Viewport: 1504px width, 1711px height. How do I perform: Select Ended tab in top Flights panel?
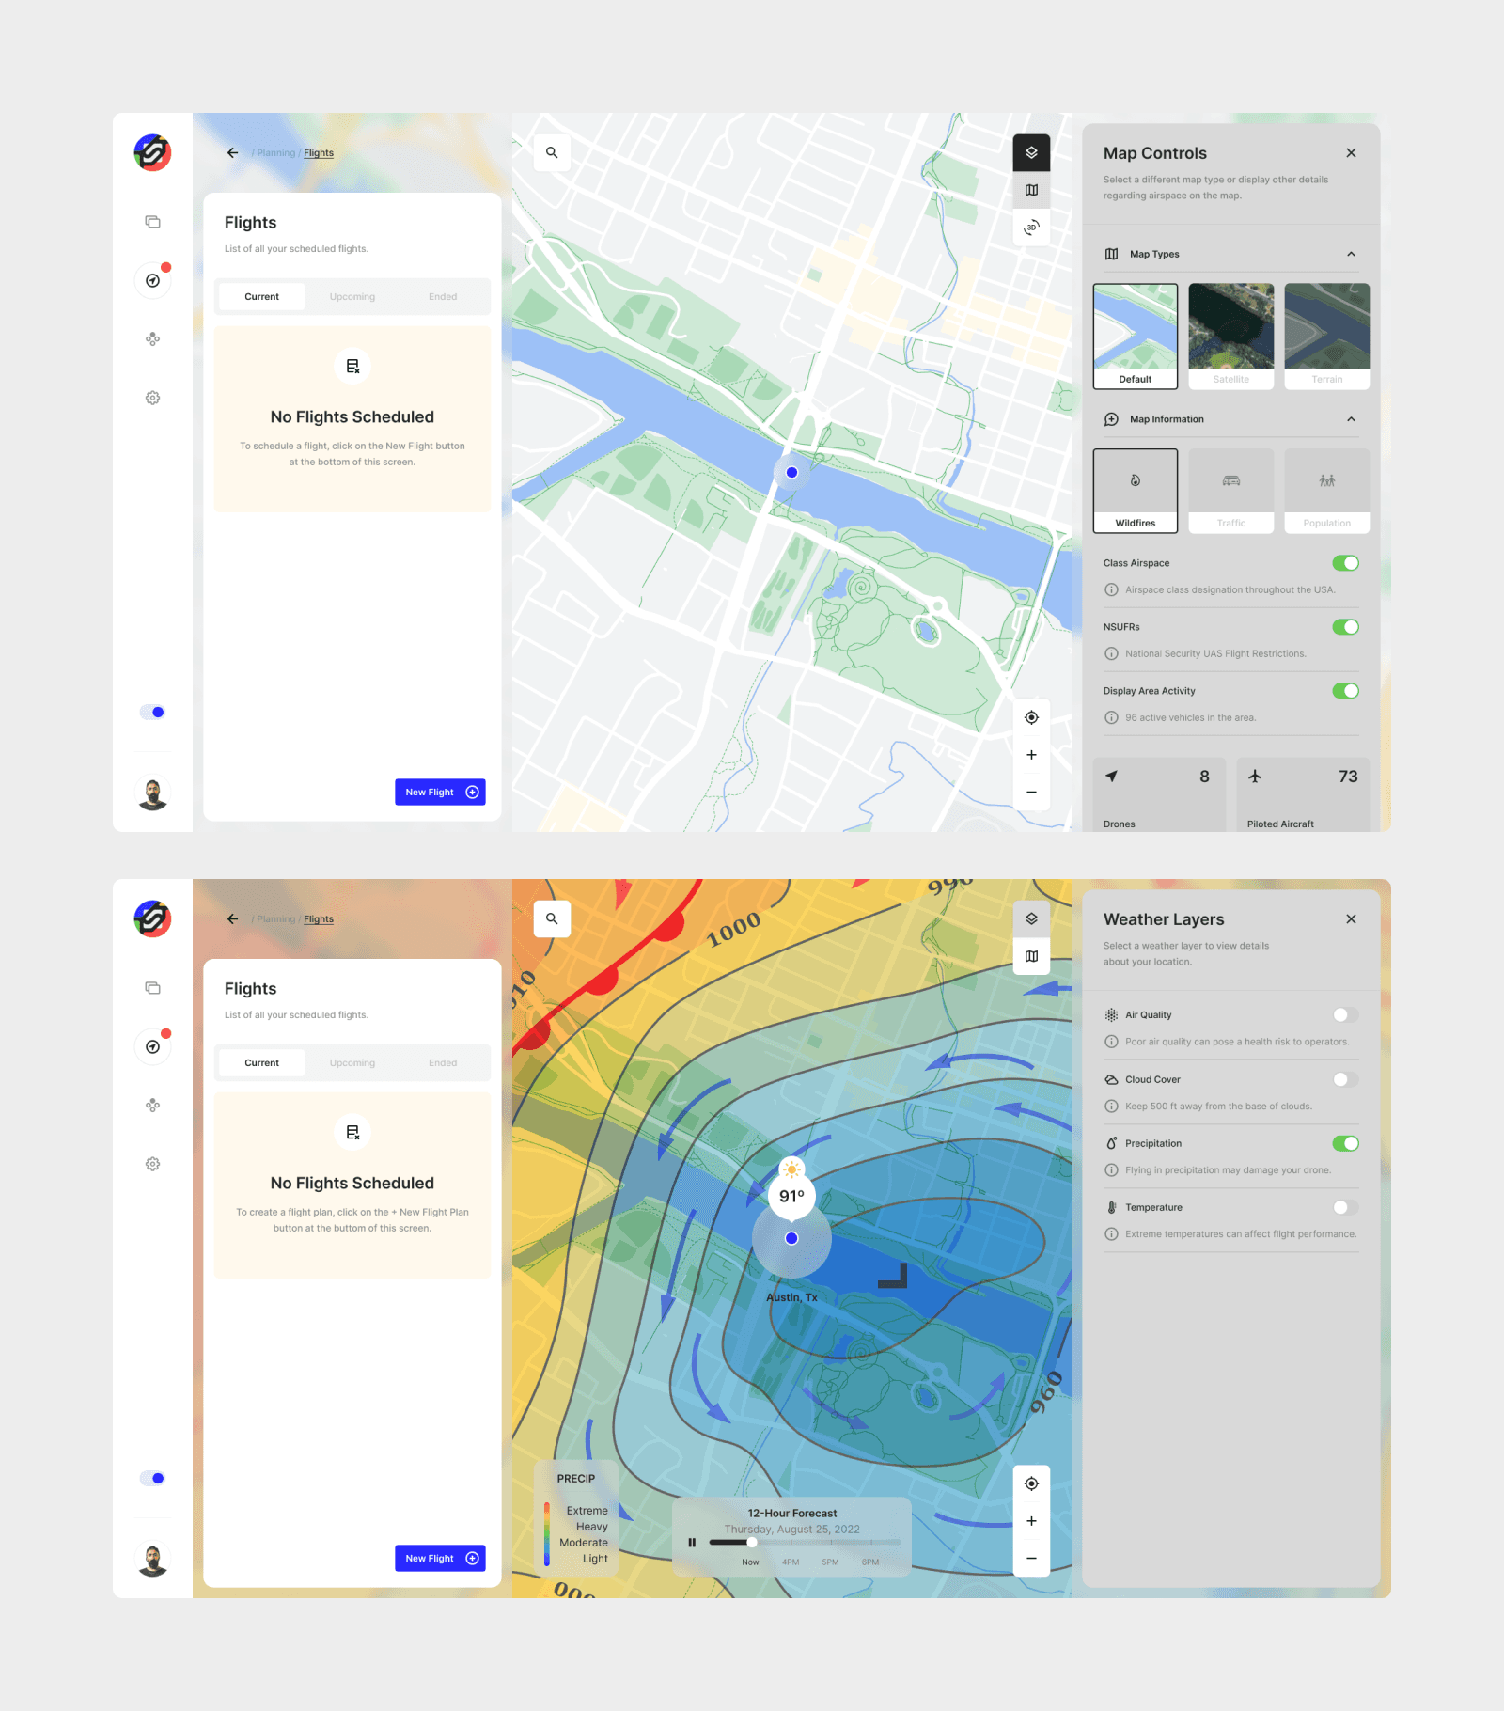click(x=443, y=296)
